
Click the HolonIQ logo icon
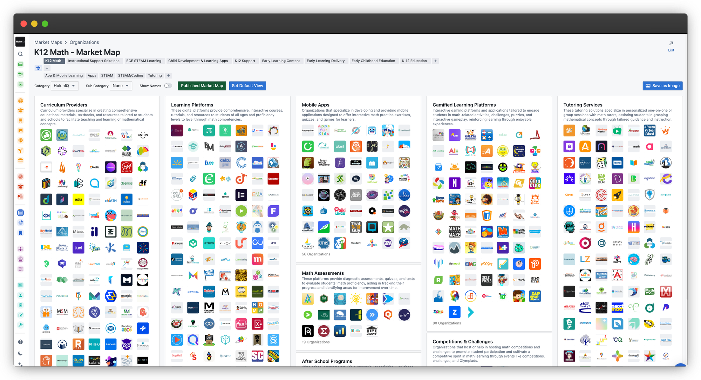point(20,42)
